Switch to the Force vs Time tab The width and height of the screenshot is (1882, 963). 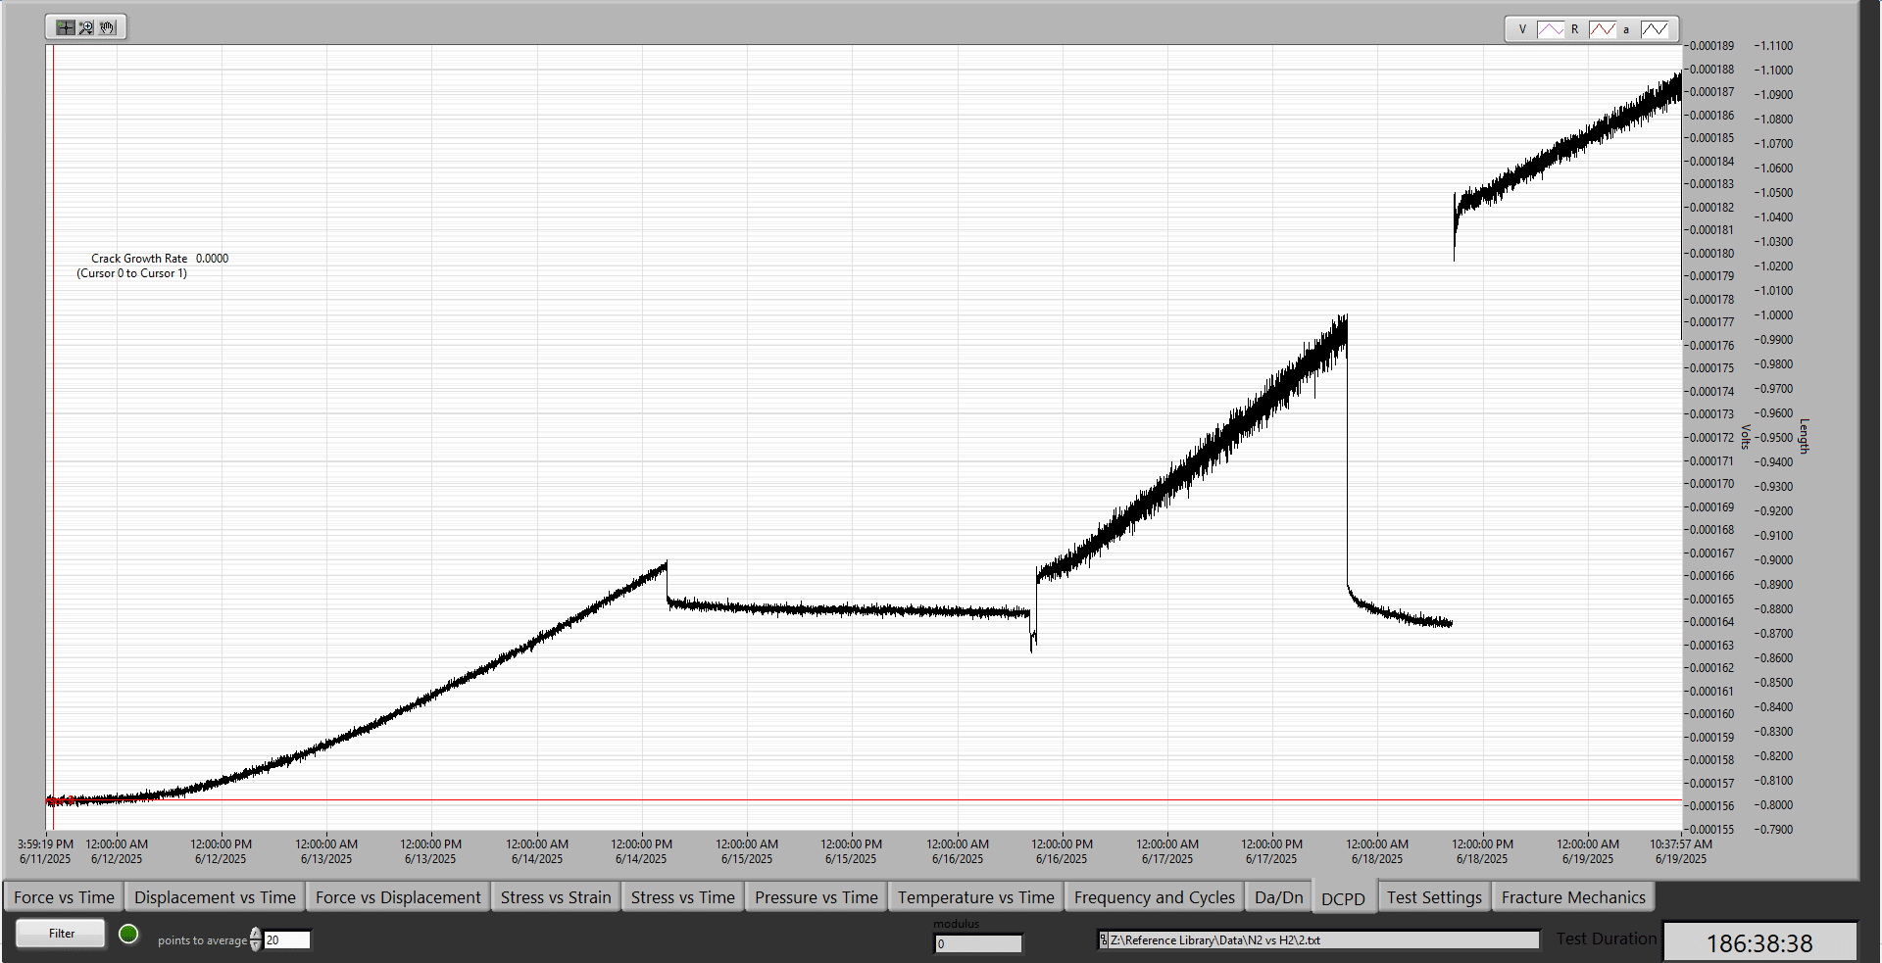64,897
